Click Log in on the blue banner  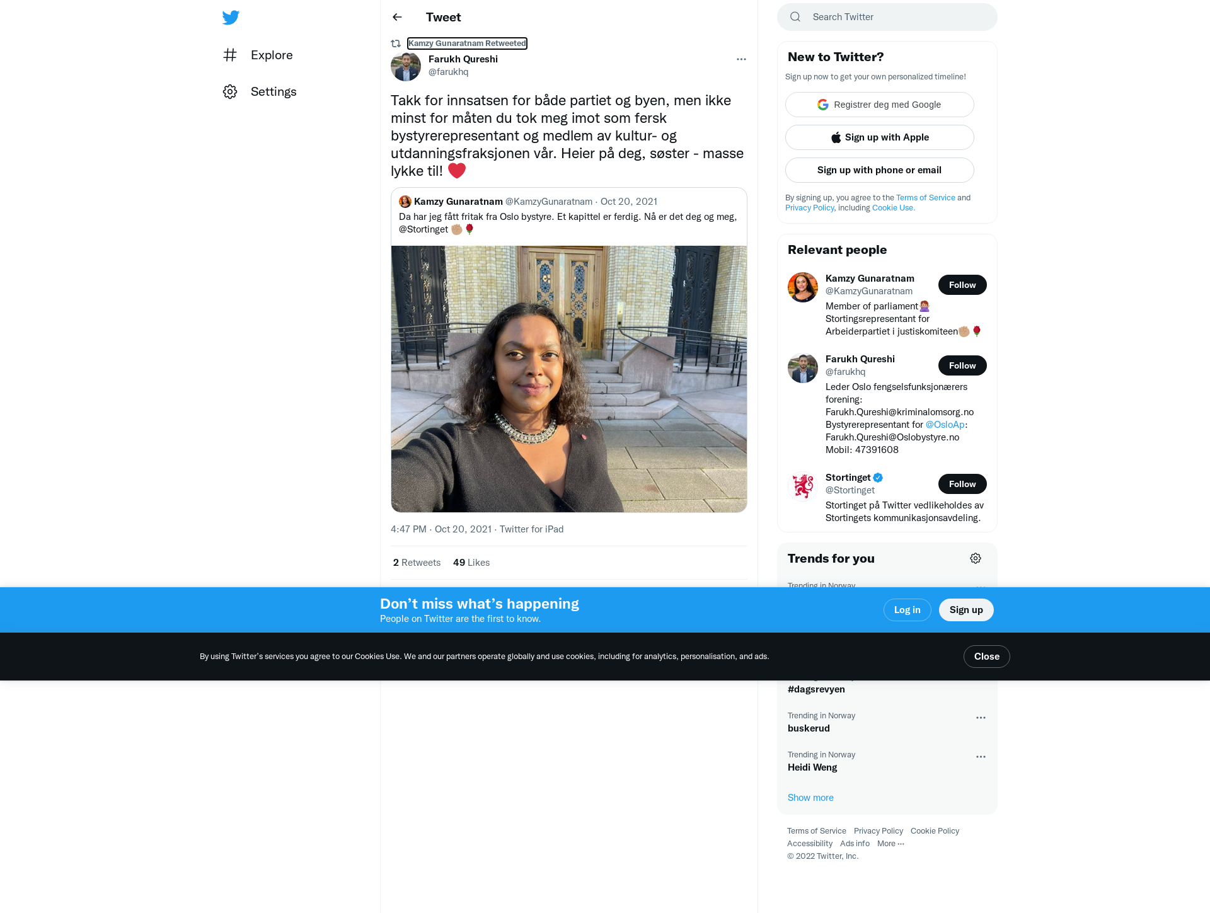pos(907,610)
